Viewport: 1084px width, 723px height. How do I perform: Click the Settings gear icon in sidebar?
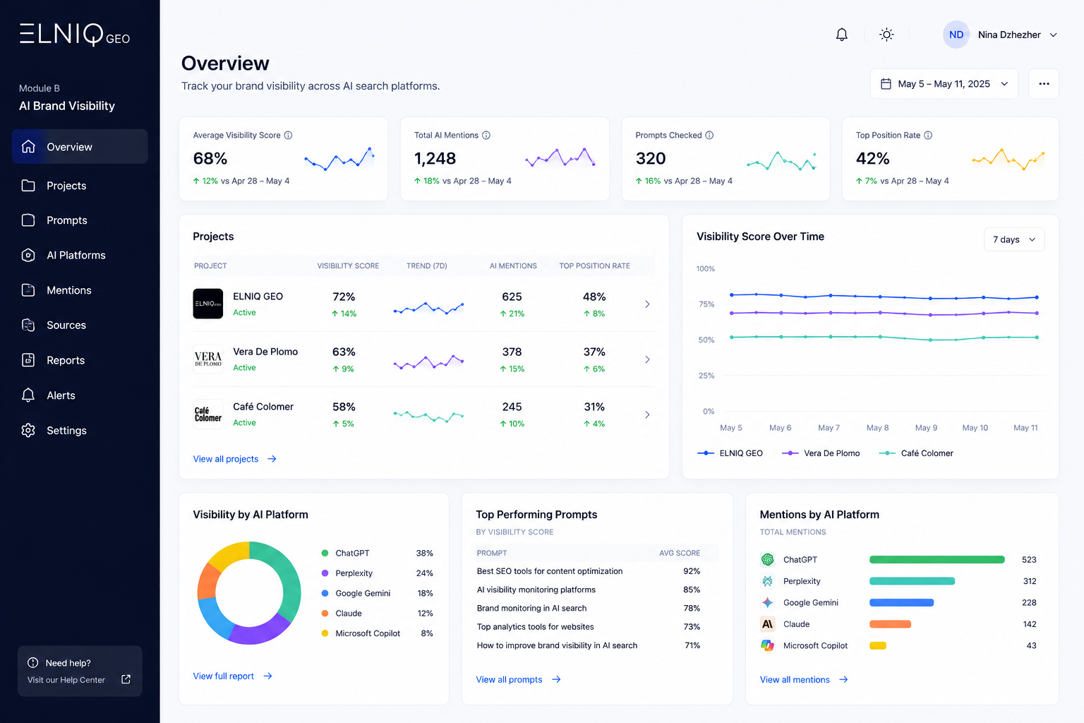28,431
